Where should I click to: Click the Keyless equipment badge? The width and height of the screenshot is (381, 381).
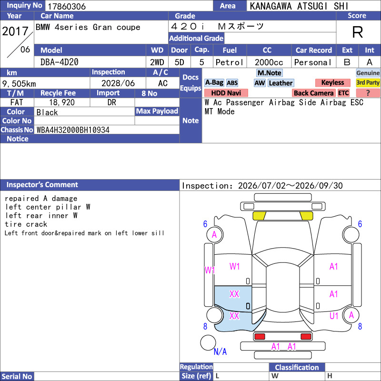pyautogui.click(x=332, y=82)
